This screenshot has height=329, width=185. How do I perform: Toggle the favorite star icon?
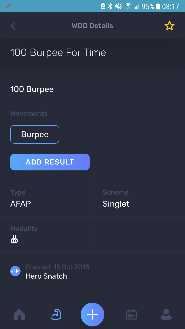pyautogui.click(x=169, y=26)
